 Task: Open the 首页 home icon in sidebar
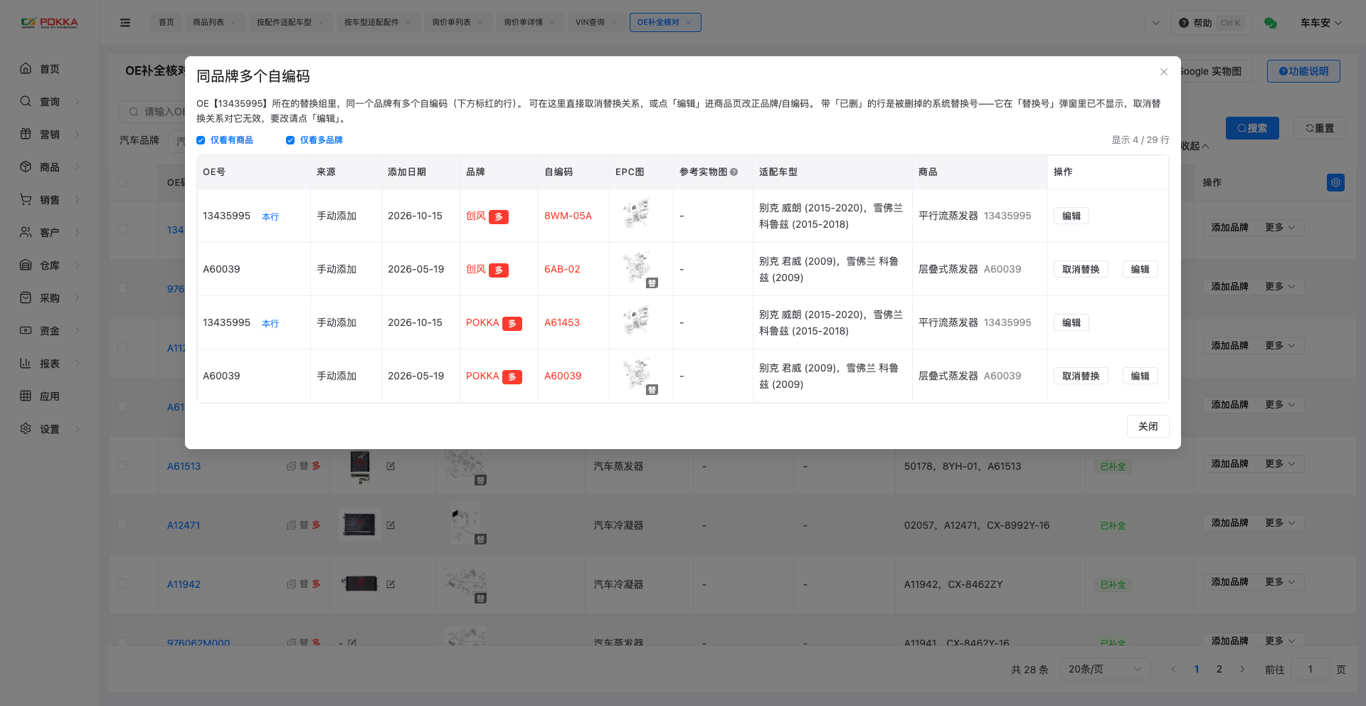pyautogui.click(x=26, y=68)
